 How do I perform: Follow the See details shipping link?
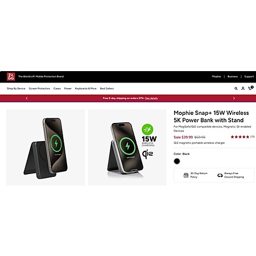pos(151,98)
